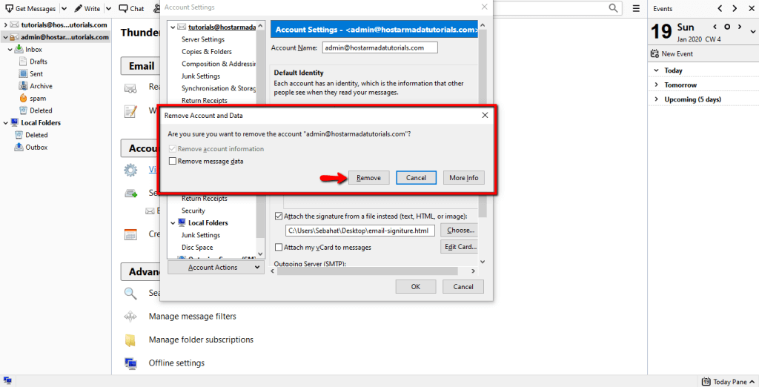Click the Remove button in dialog
This screenshot has width=759, height=387.
(368, 178)
